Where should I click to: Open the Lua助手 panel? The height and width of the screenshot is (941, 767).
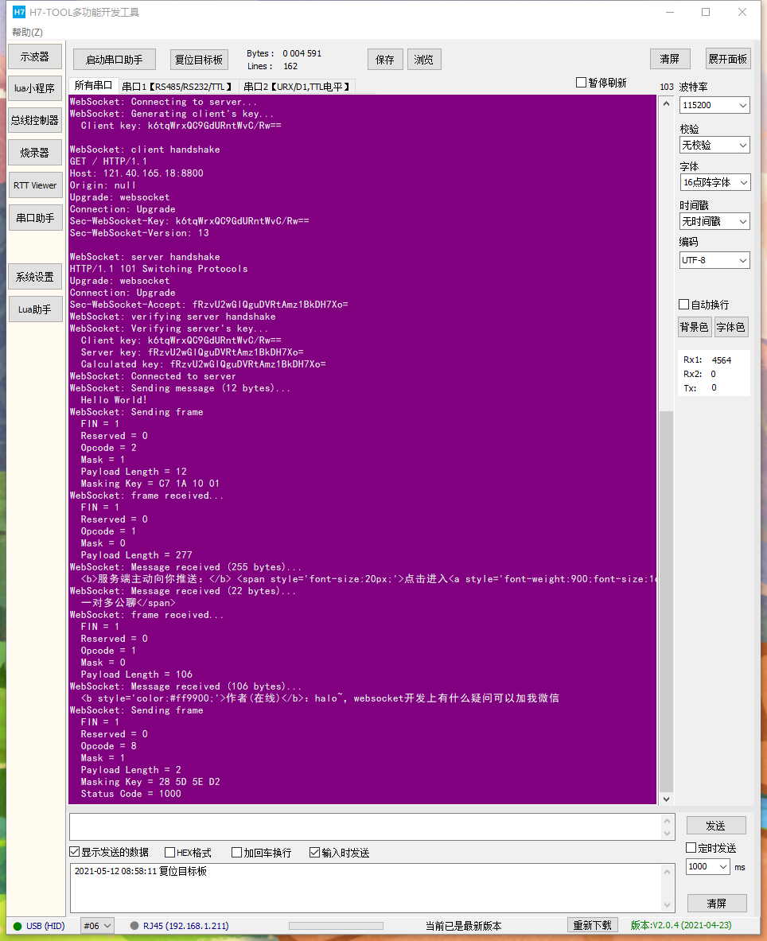point(35,309)
